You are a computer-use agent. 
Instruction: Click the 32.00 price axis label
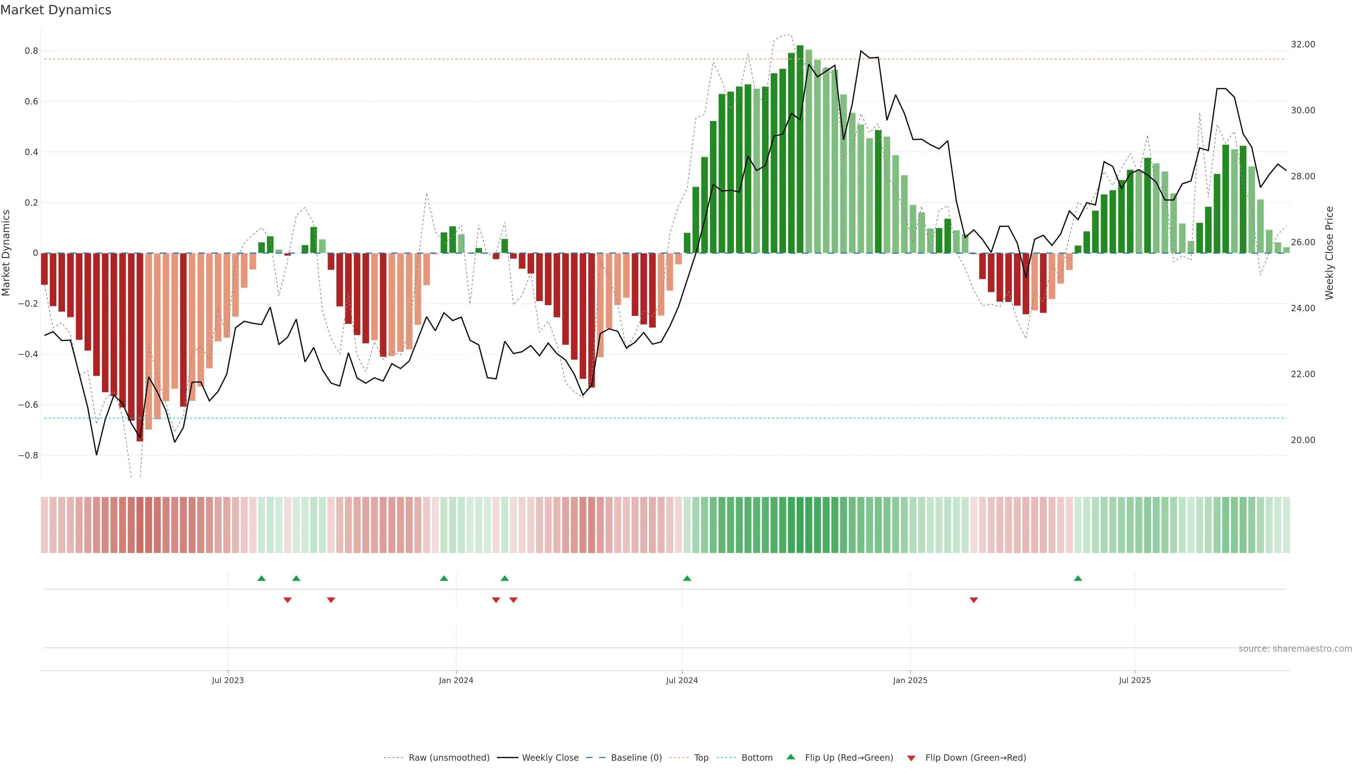(x=1303, y=45)
